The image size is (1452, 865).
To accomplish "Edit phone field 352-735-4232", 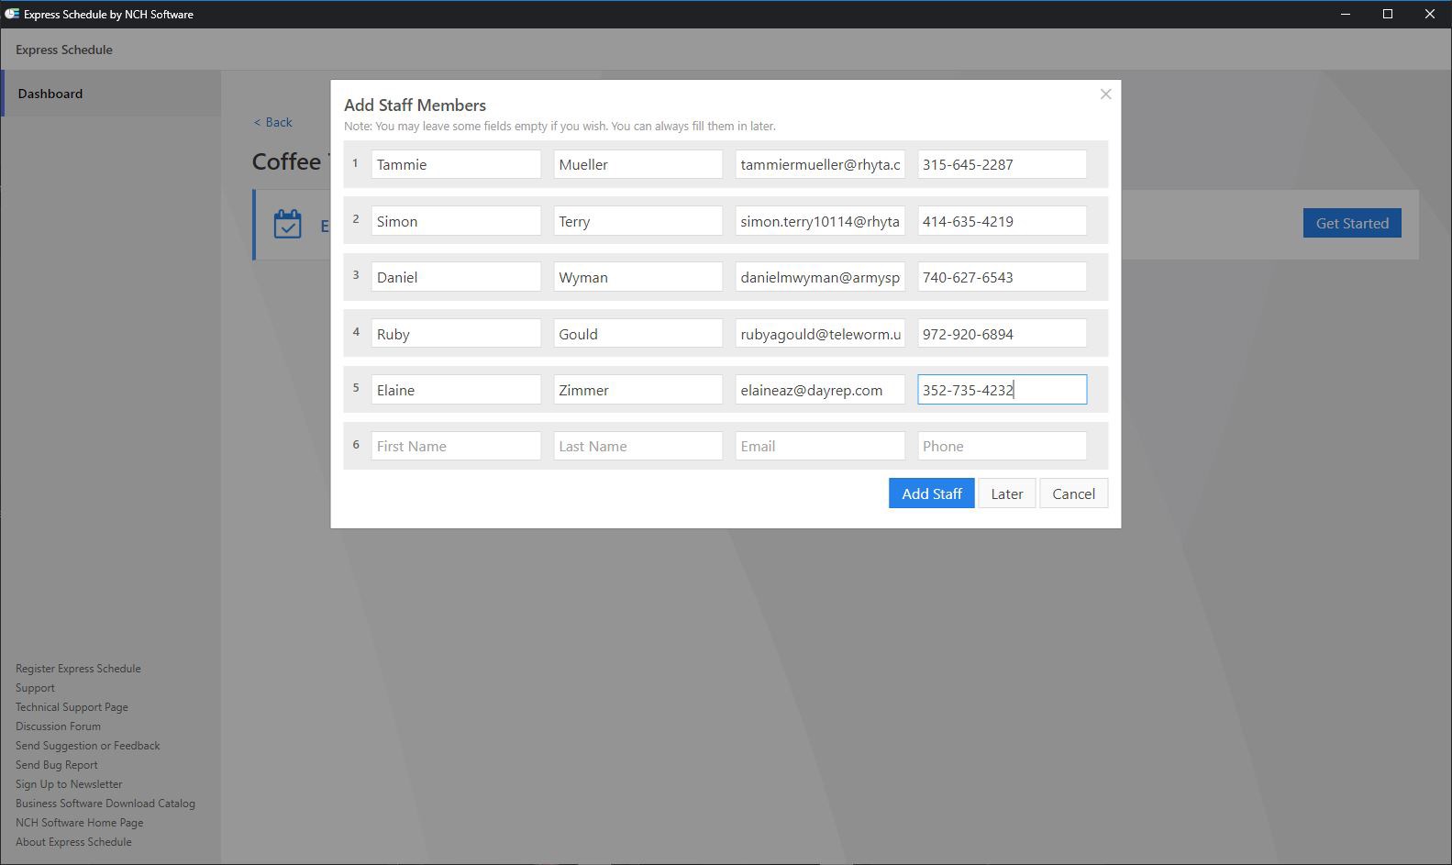I will coord(1002,390).
